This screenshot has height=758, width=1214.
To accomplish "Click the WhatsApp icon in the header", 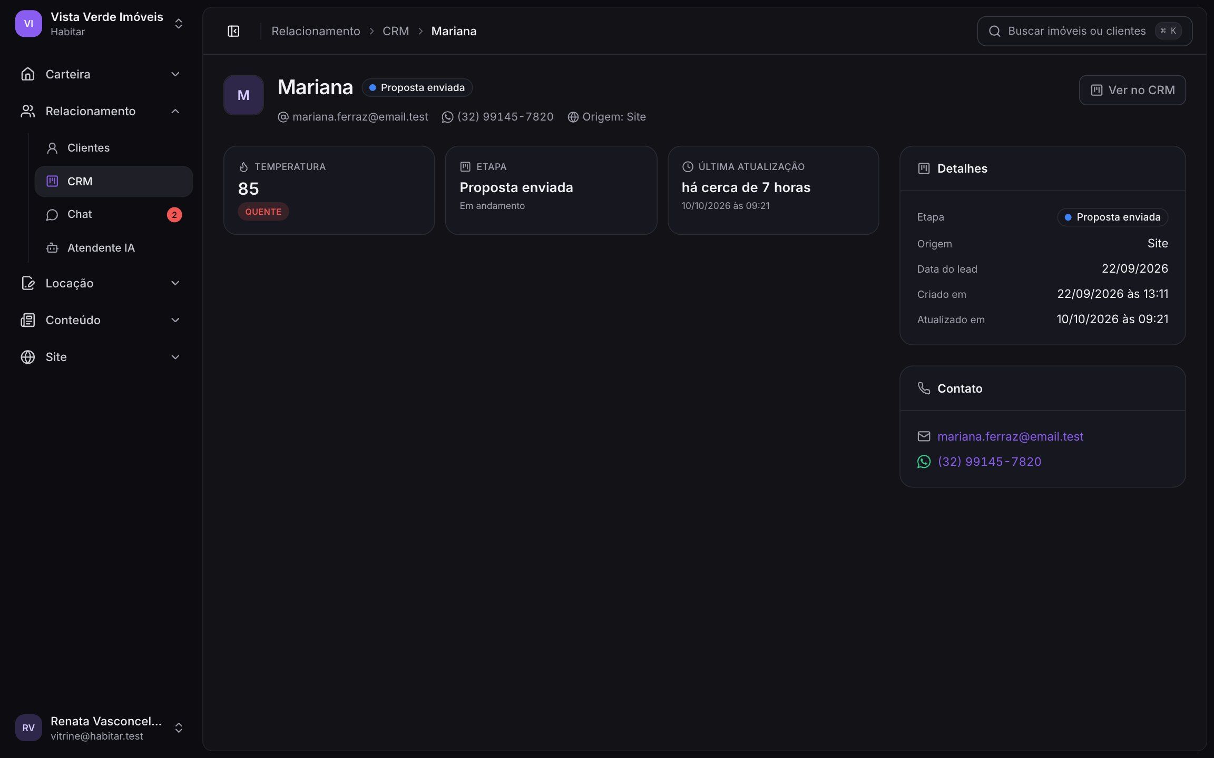I will (447, 117).
